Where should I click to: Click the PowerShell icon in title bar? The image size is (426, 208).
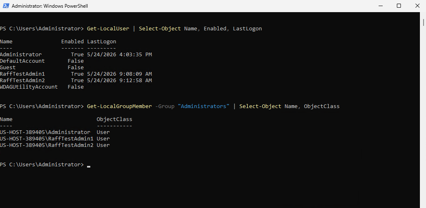point(6,6)
